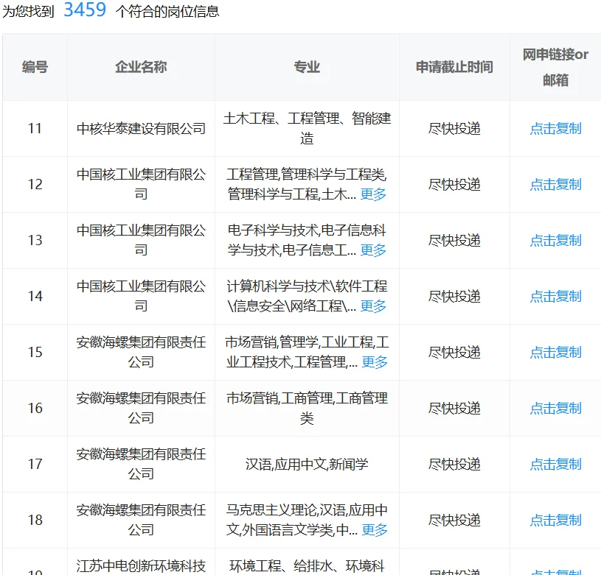The width and height of the screenshot is (601, 575).
Task: Select 安徽海螺集团有限责任公司 in row 17
Action: tap(141, 464)
